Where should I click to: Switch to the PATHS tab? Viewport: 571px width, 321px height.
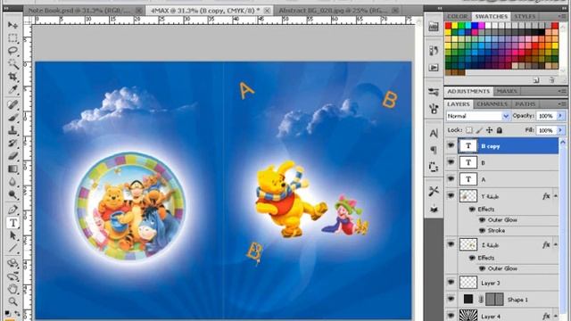525,104
